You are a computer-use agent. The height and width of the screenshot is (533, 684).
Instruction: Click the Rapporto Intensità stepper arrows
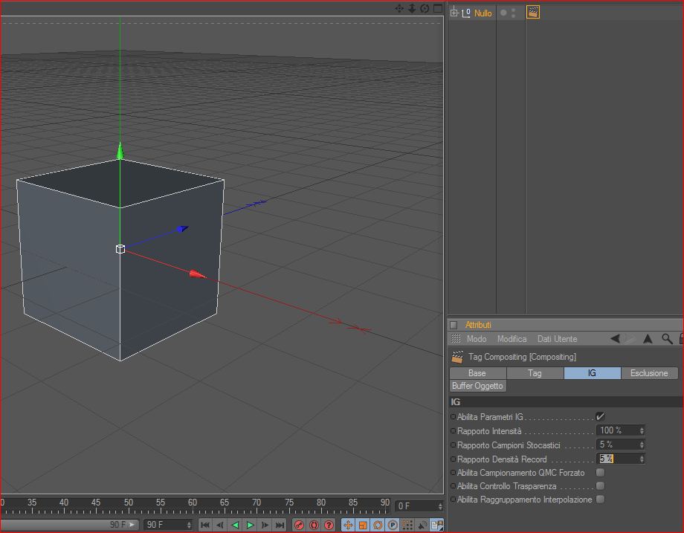(x=642, y=430)
